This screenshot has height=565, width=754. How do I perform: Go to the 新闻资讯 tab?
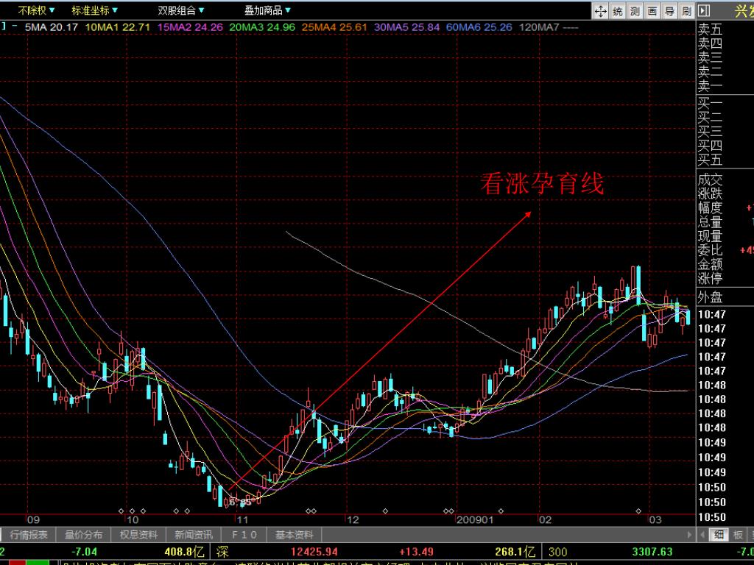[194, 535]
